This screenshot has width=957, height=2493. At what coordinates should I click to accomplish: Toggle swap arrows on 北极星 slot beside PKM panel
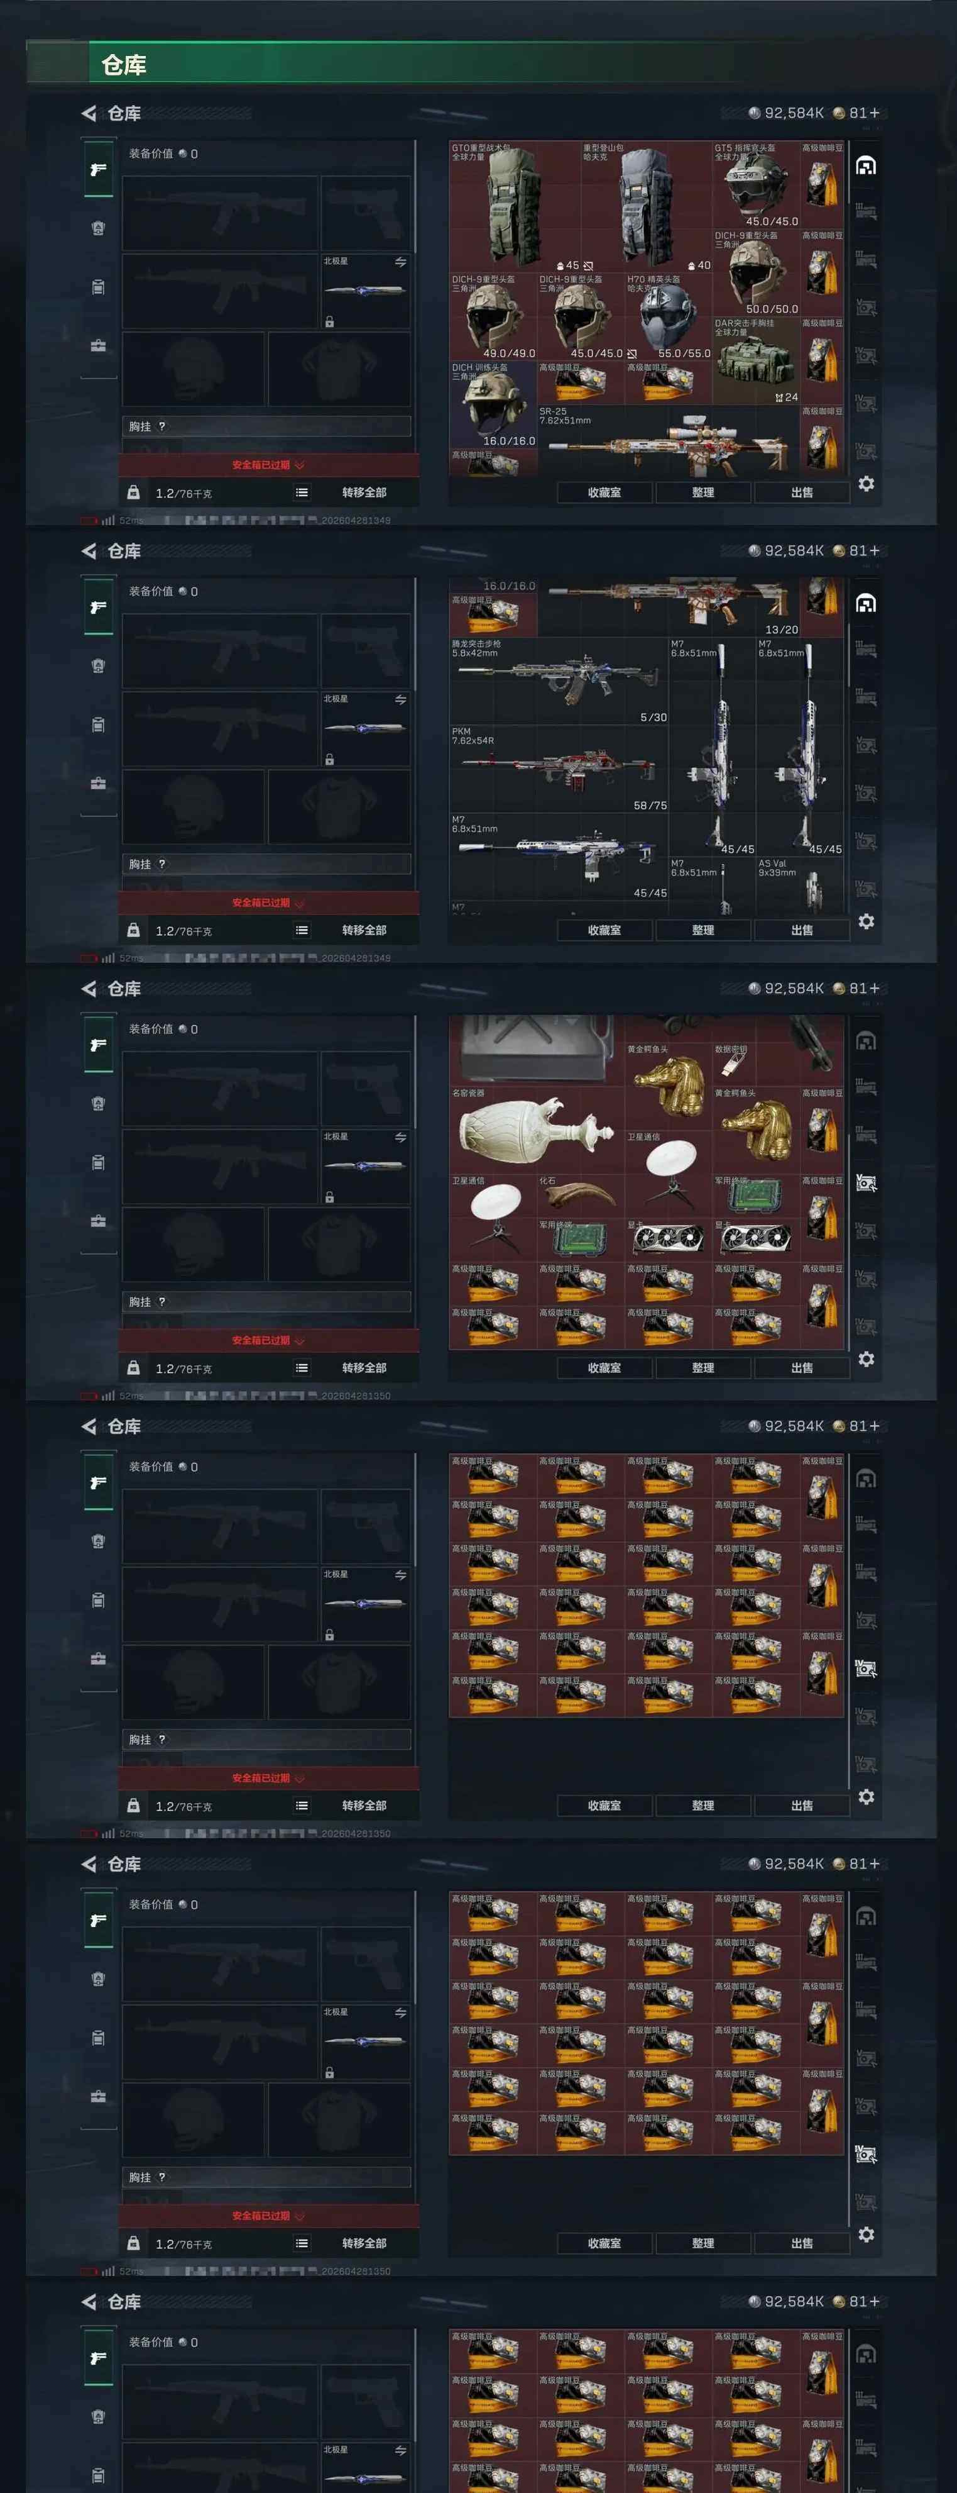(x=400, y=700)
